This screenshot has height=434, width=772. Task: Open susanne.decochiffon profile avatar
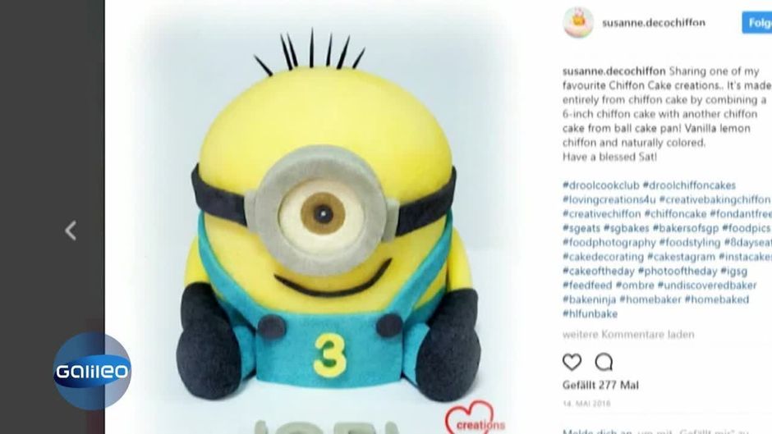click(x=578, y=22)
